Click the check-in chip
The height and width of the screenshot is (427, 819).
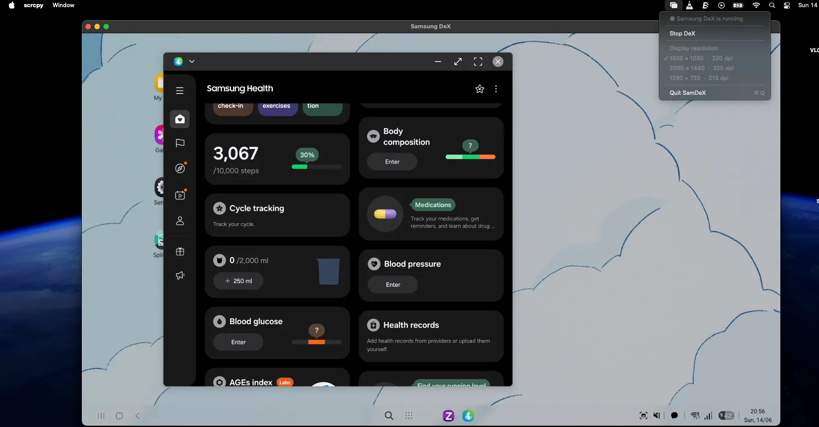pos(233,108)
